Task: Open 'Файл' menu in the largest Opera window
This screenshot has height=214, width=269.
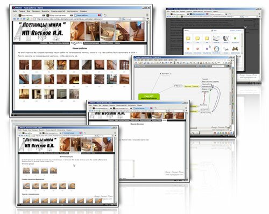Action: coord(15,11)
